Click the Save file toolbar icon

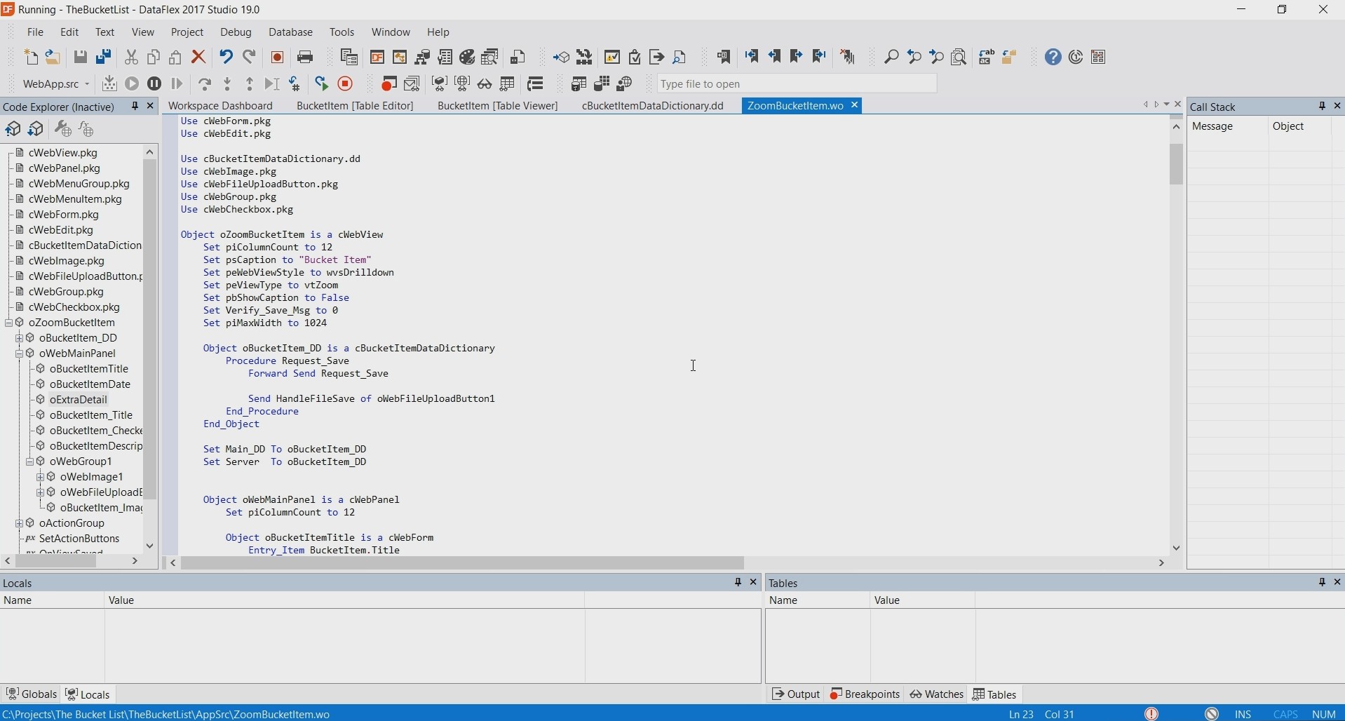tap(81, 58)
